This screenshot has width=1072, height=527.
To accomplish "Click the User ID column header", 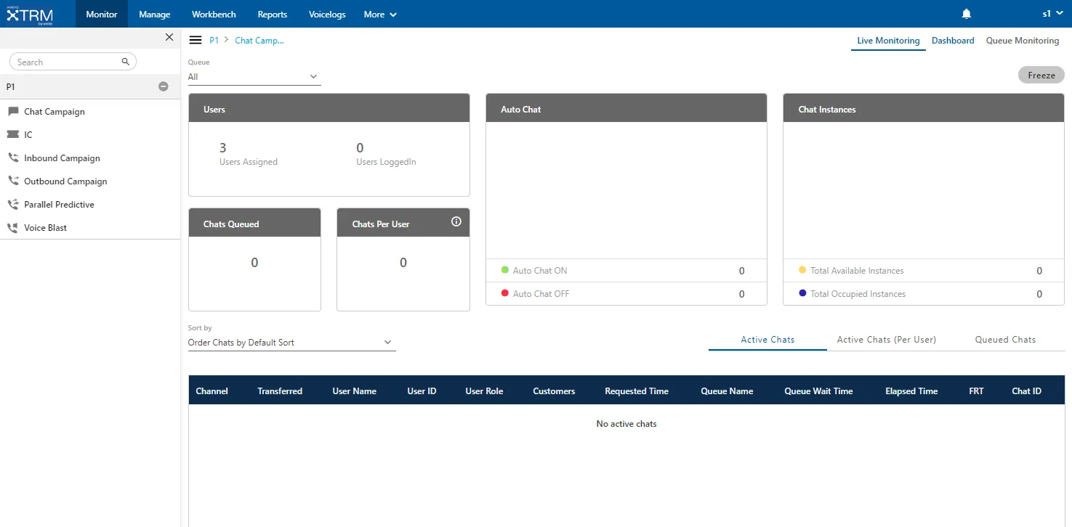I will [x=422, y=391].
